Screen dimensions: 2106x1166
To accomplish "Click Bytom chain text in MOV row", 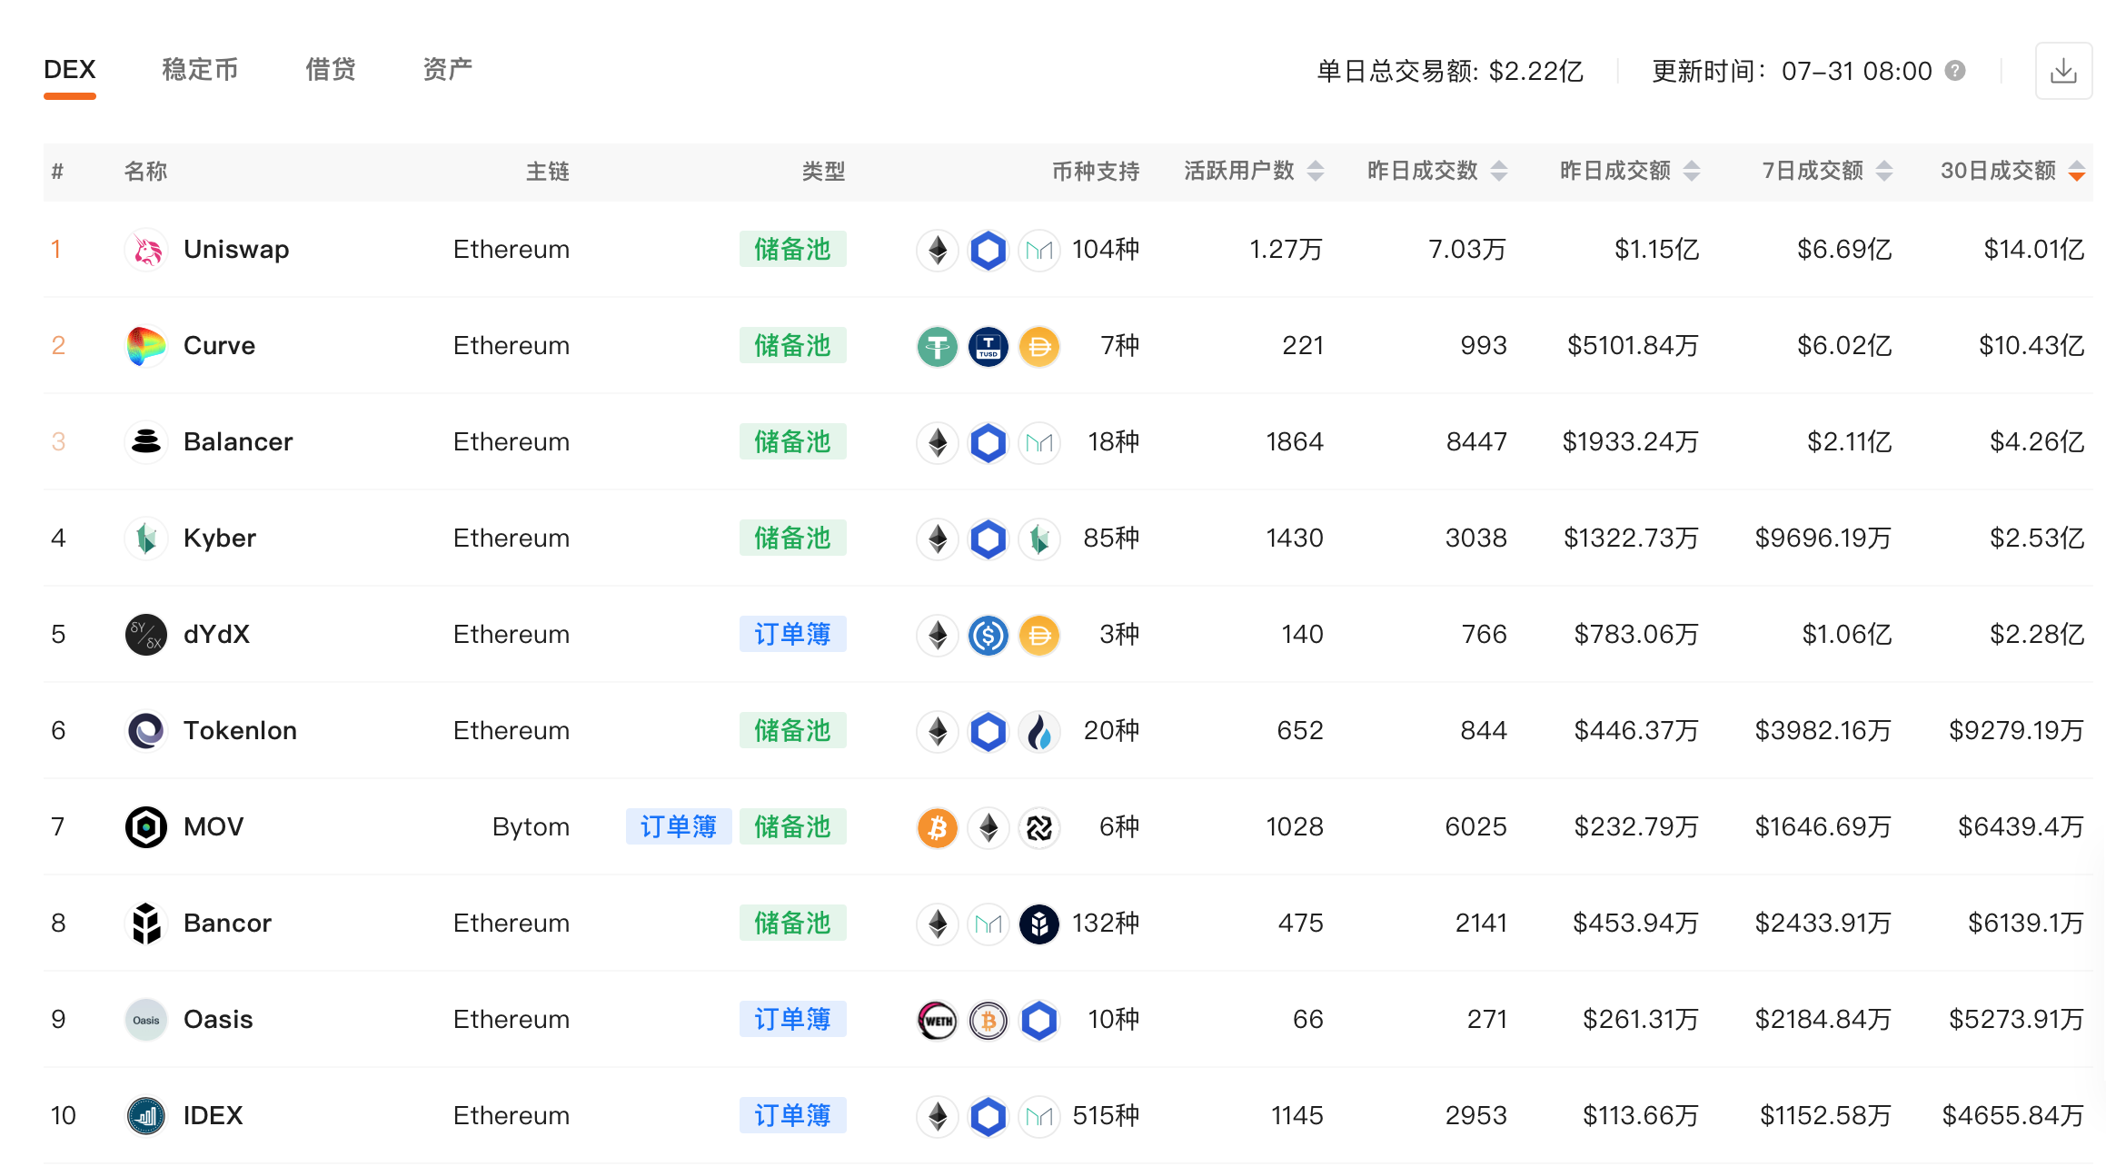I will [x=531, y=827].
